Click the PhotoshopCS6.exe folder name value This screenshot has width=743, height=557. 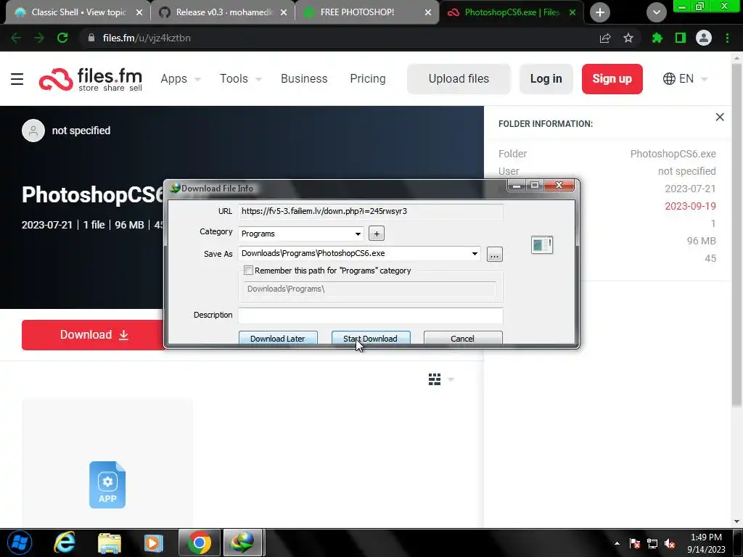[x=673, y=154]
